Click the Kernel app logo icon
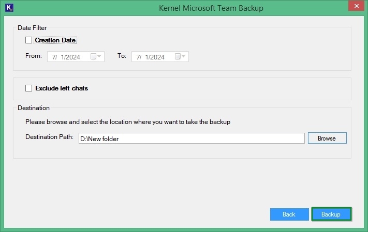 click(x=9, y=8)
